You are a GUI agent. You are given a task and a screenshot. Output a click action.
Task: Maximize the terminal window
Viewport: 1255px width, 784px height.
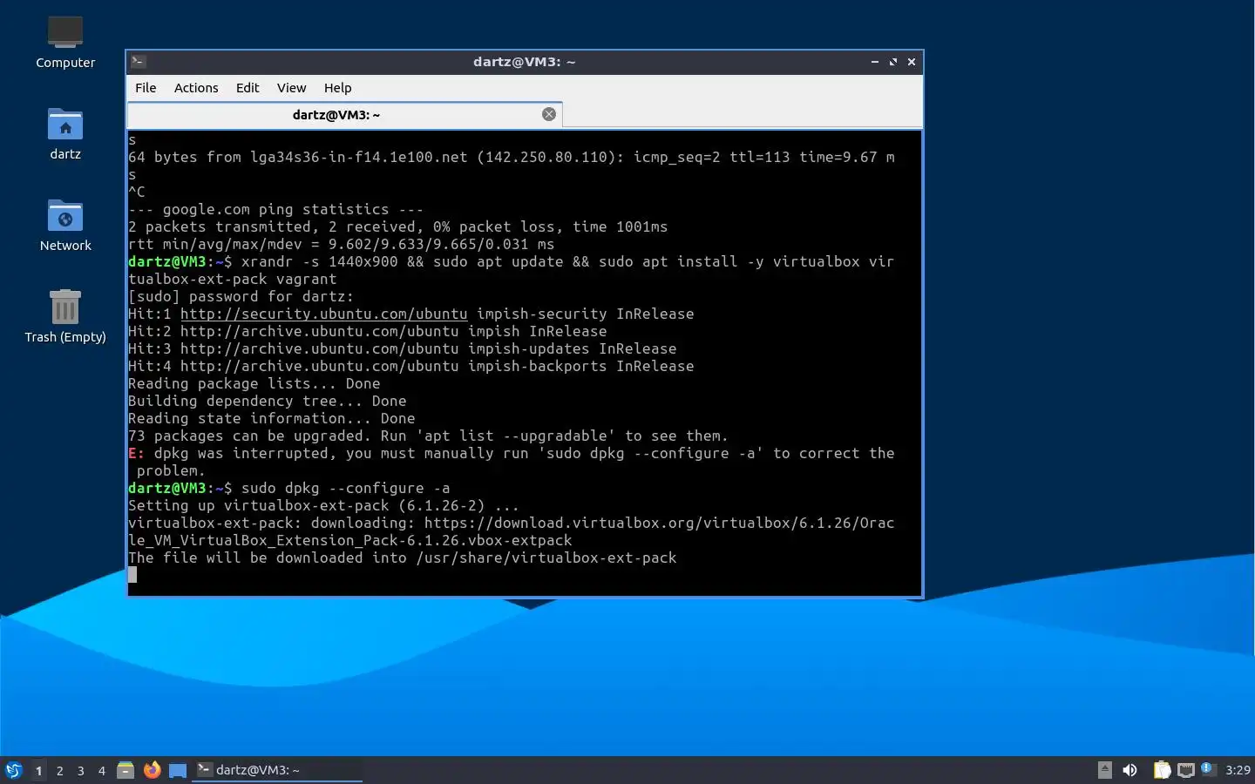(892, 62)
